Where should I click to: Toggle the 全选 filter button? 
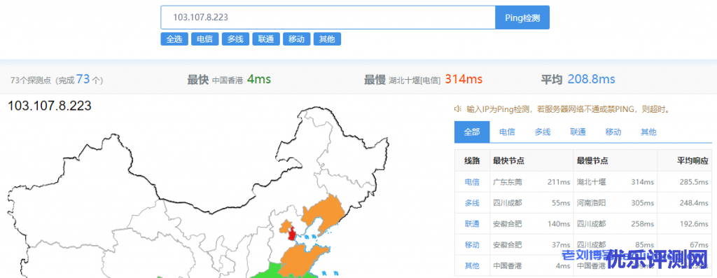(x=174, y=39)
